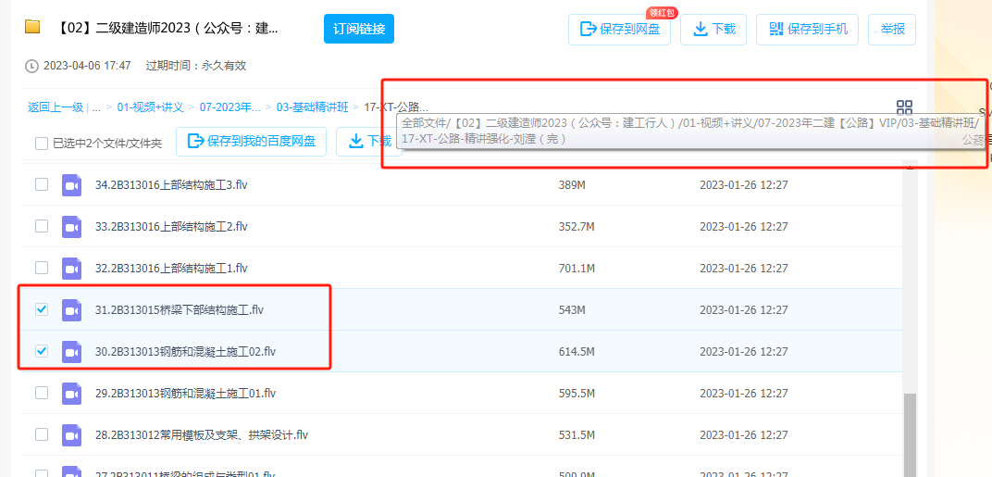Click video icon of 32.2B313016上部结构施工1.flv

pyautogui.click(x=71, y=269)
